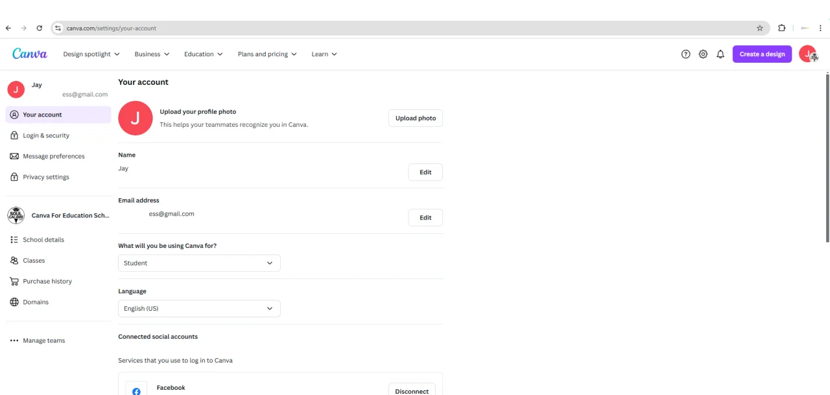830x395 pixels.
Task: Open the Chrome three-dot menu
Action: (x=820, y=28)
